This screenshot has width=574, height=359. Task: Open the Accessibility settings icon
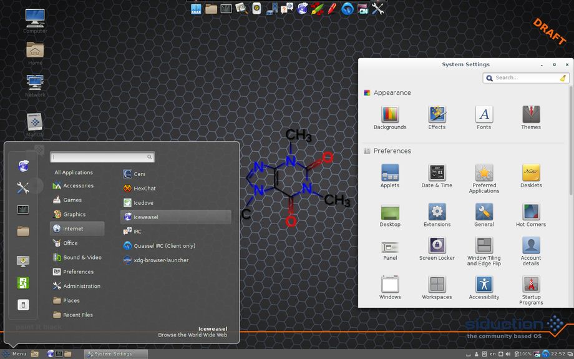pos(484,285)
